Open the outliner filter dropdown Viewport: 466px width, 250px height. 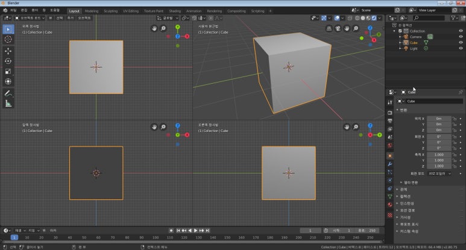click(x=454, y=18)
